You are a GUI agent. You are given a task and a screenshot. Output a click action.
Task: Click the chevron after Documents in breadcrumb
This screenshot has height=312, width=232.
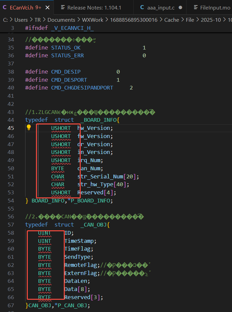coord(79,20)
